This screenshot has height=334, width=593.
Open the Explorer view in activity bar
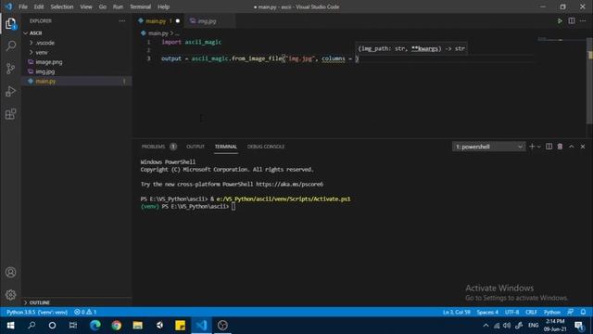click(10, 23)
